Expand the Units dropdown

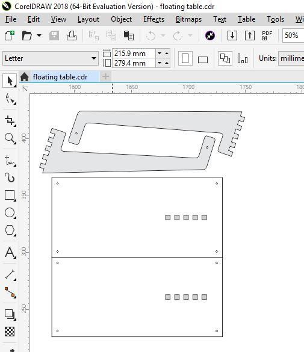coord(291,58)
